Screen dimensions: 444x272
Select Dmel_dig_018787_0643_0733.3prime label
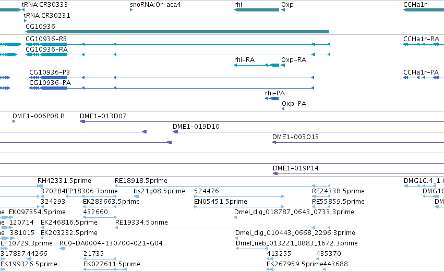(x=294, y=212)
